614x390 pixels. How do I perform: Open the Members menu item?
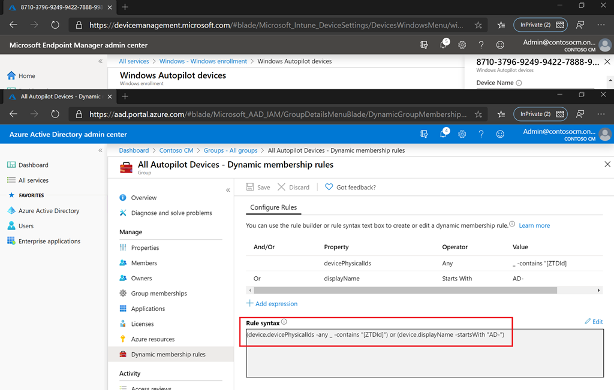coord(144,263)
